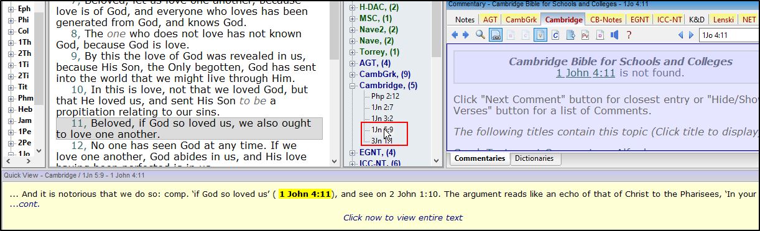Open the K&D commentary tab
The height and width of the screenshot is (231, 760).
tap(697, 19)
